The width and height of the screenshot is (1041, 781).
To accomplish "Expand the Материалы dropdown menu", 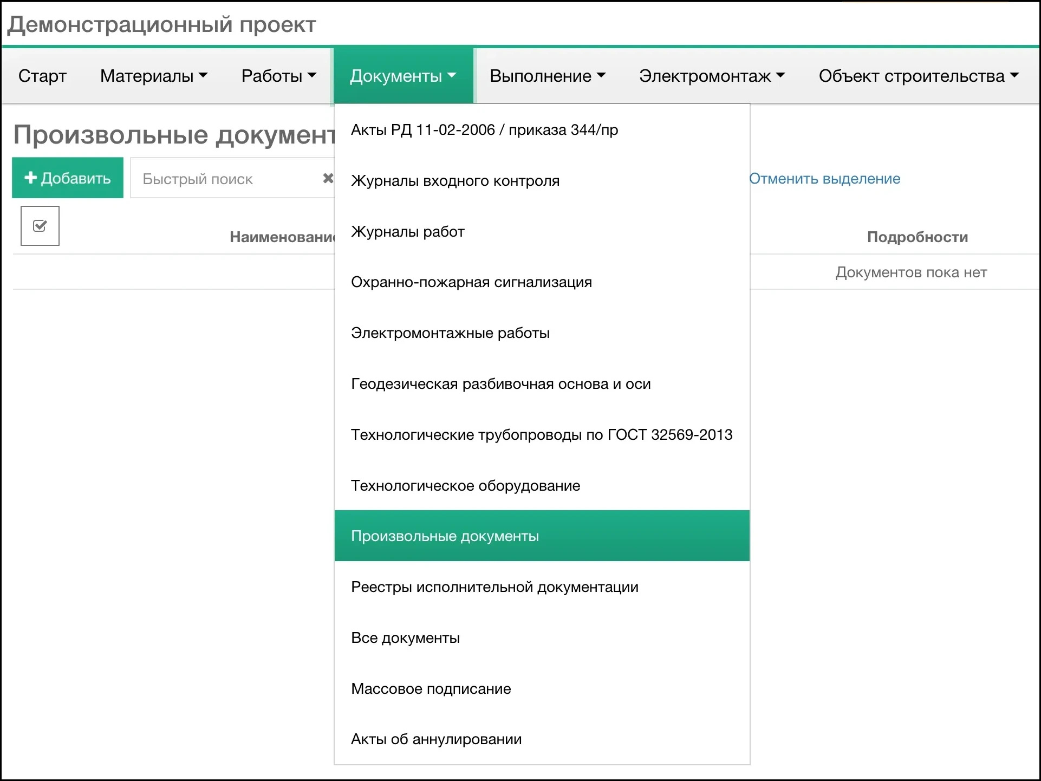I will (x=154, y=76).
